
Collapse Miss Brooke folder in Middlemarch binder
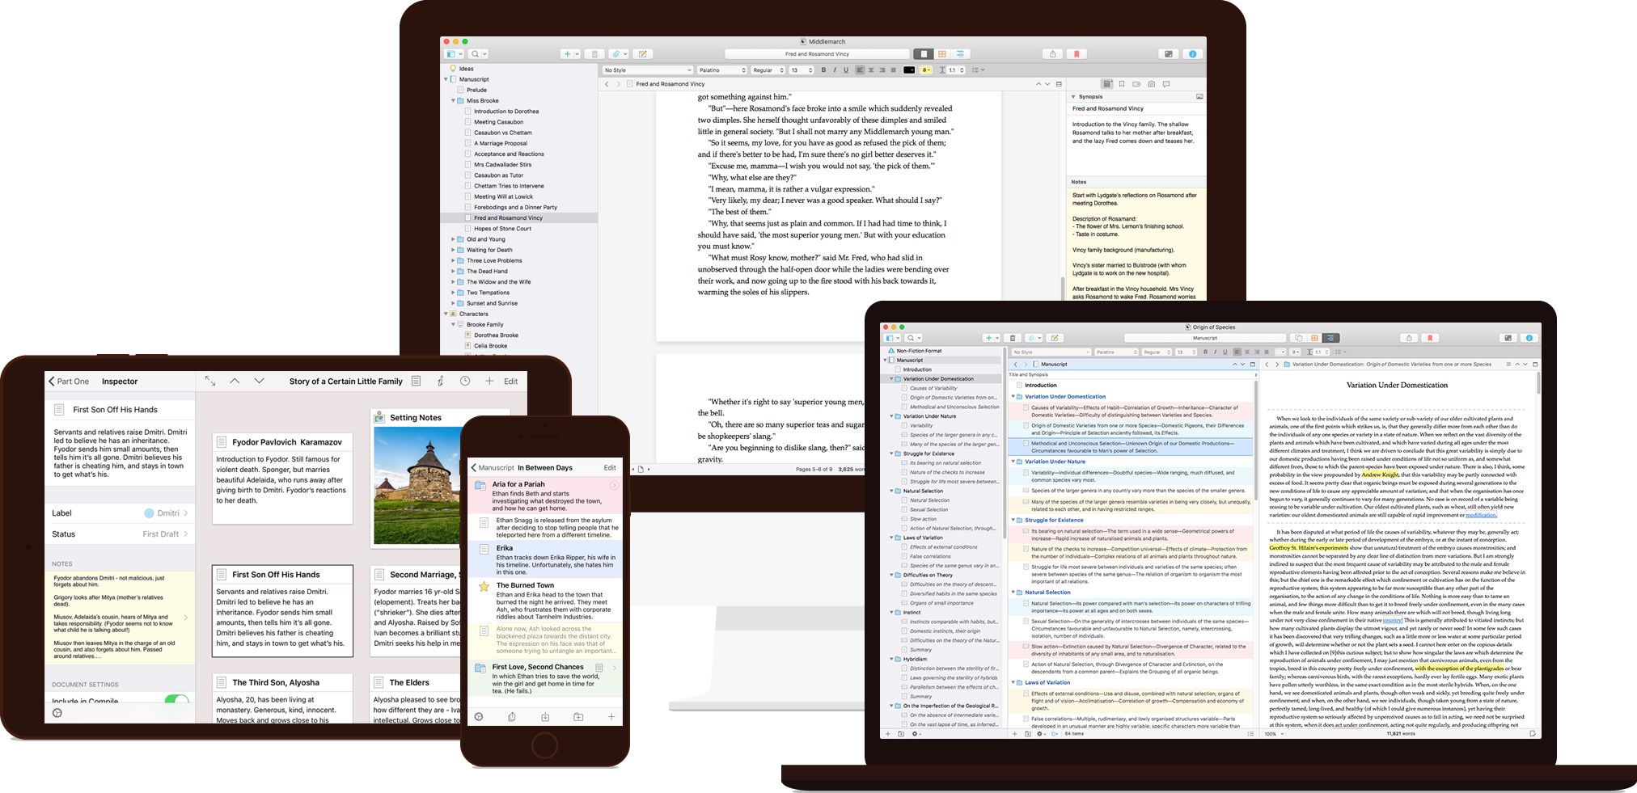click(453, 101)
